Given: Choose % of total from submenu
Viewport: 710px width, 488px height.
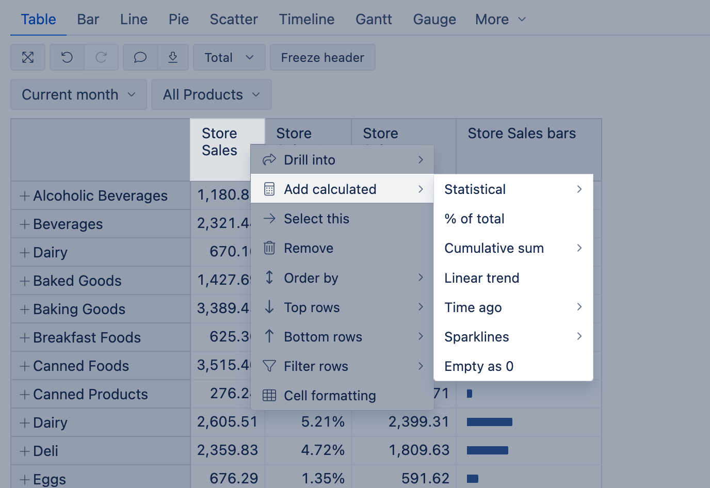Looking at the screenshot, I should [474, 219].
